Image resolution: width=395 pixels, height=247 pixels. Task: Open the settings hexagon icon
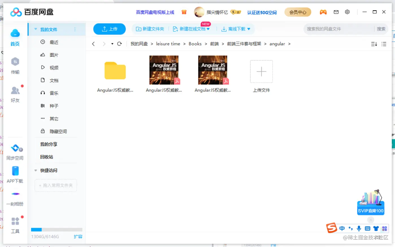347,12
